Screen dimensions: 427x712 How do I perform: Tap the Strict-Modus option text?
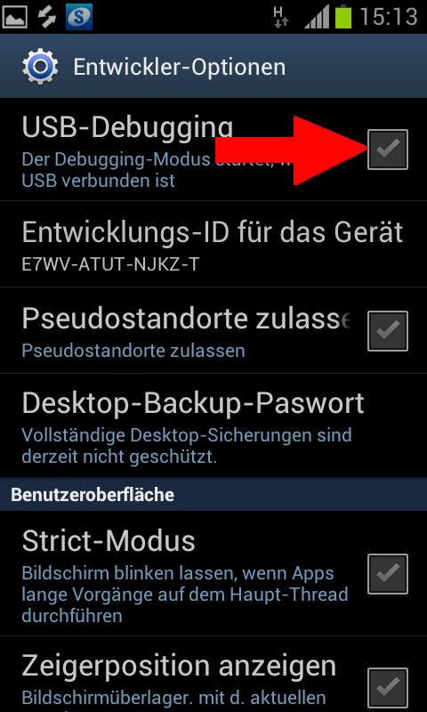coord(109,541)
